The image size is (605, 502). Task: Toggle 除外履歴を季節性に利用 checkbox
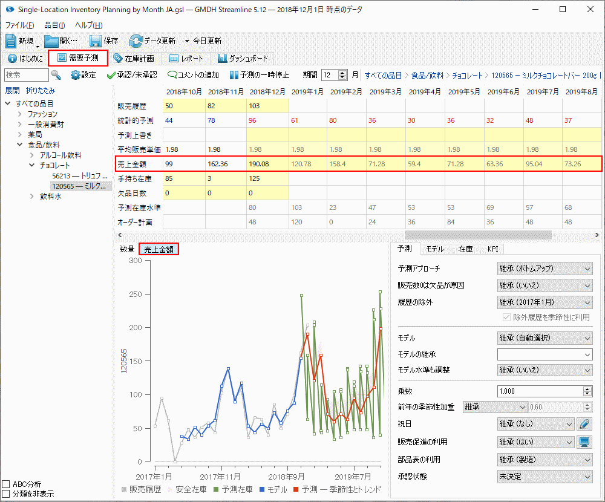click(x=507, y=317)
